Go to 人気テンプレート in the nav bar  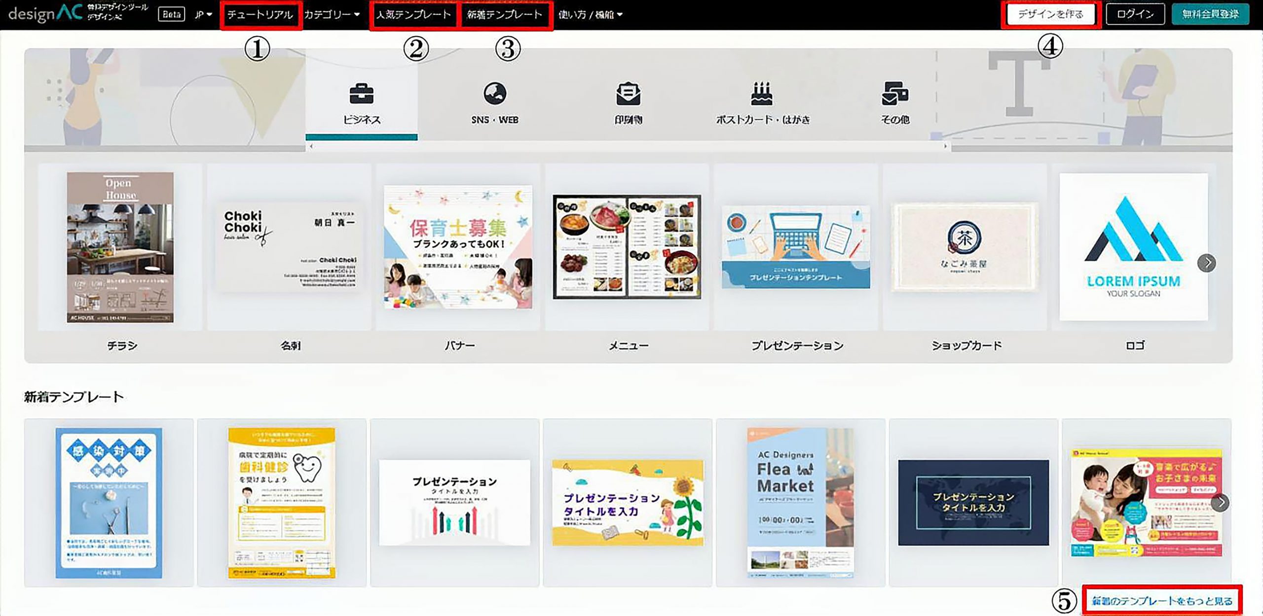tap(413, 15)
